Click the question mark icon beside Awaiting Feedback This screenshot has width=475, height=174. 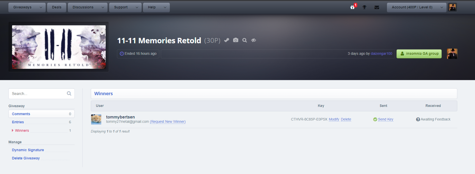[418, 119]
